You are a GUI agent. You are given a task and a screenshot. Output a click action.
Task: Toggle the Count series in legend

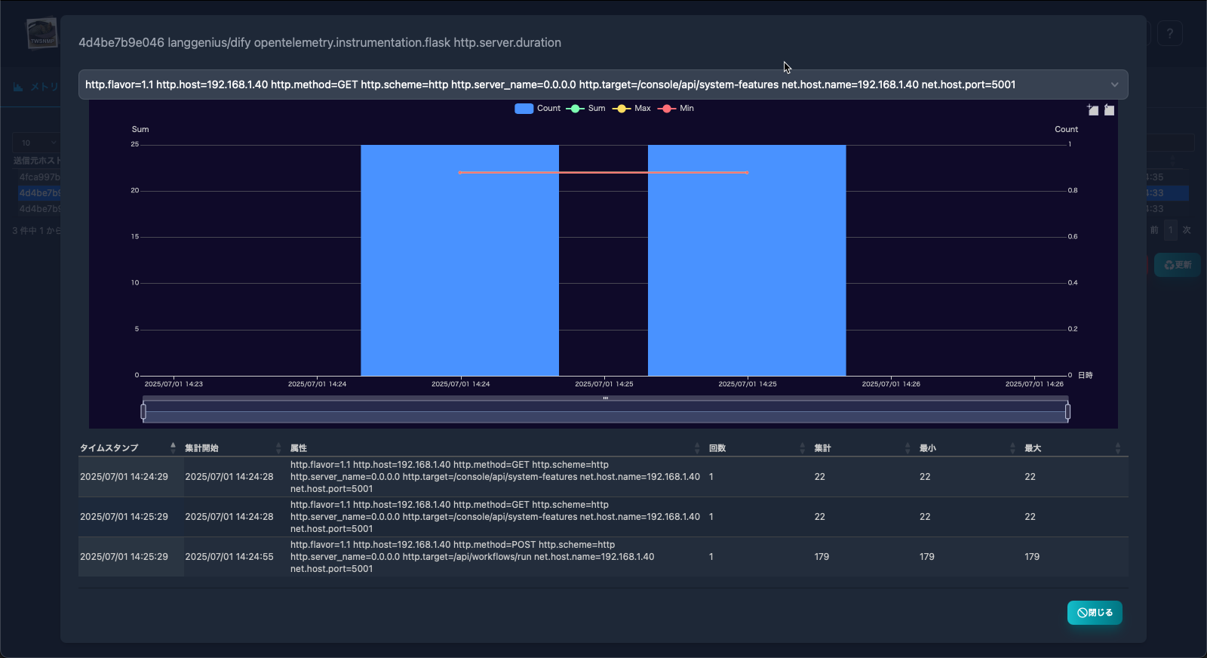pos(537,109)
